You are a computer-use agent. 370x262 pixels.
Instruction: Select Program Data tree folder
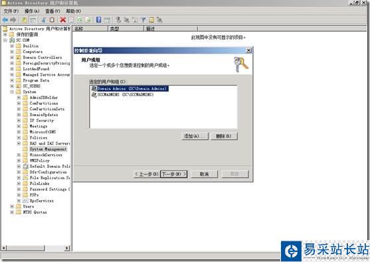(36, 80)
